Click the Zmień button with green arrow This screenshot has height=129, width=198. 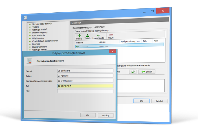pyautogui.click(x=147, y=72)
